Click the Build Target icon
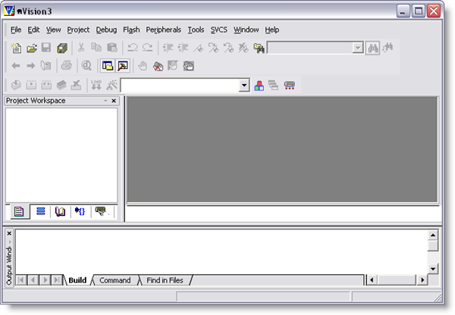The image size is (455, 315). point(31,86)
